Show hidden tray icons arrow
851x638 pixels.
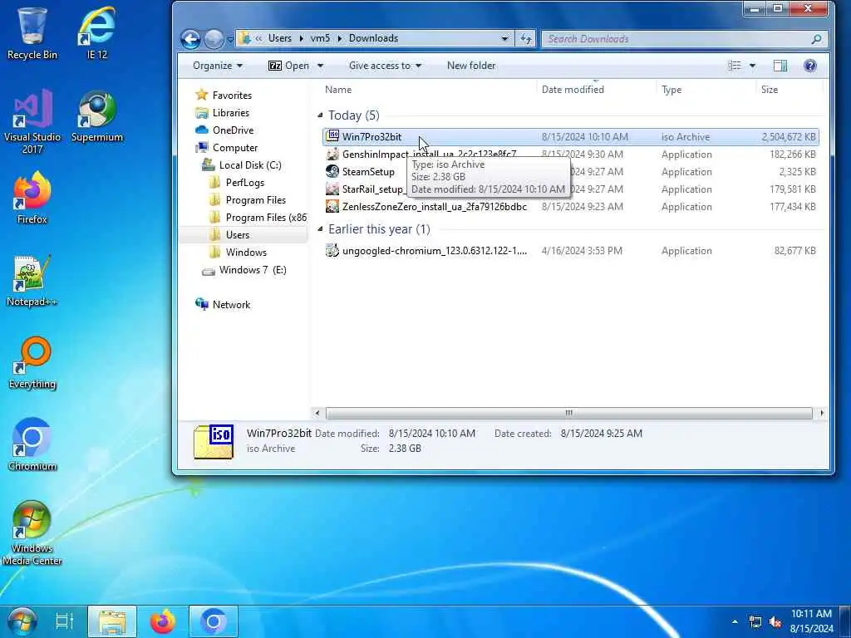point(735,621)
